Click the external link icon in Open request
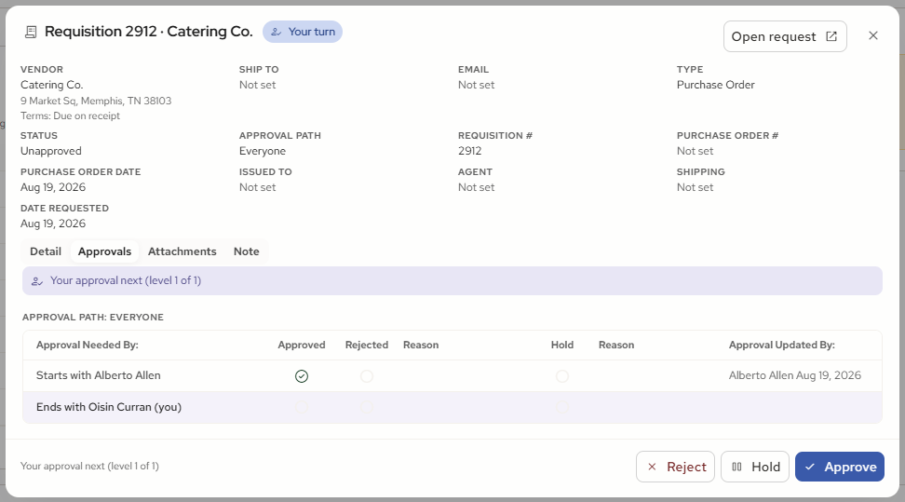 tap(831, 36)
